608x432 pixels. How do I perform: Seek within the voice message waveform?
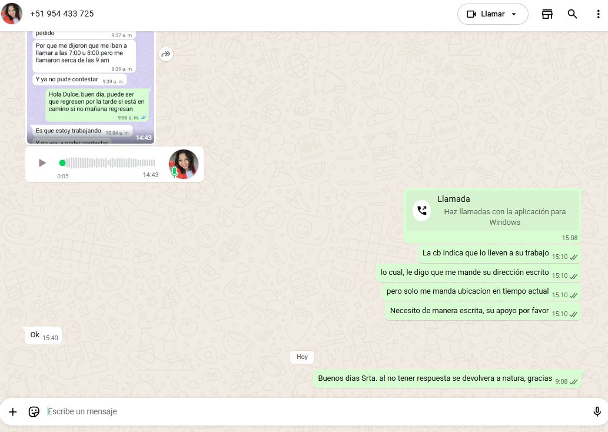(109, 163)
